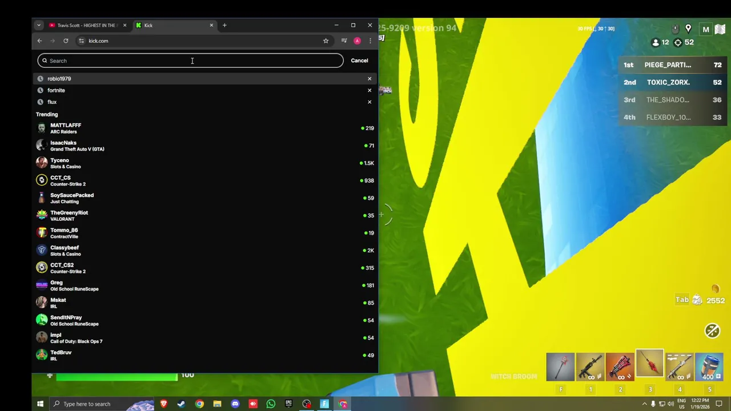Click the clock icon next to robio1979

[x=40, y=79]
